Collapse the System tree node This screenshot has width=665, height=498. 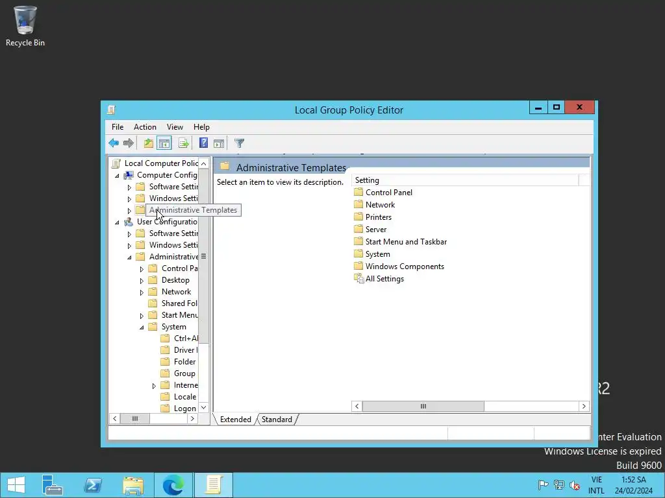[142, 327]
